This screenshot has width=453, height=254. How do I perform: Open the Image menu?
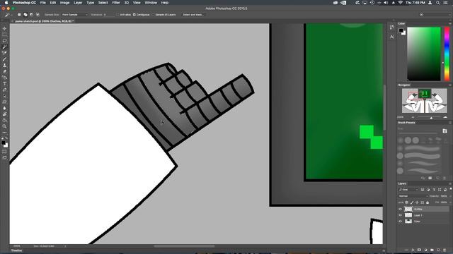64,3
